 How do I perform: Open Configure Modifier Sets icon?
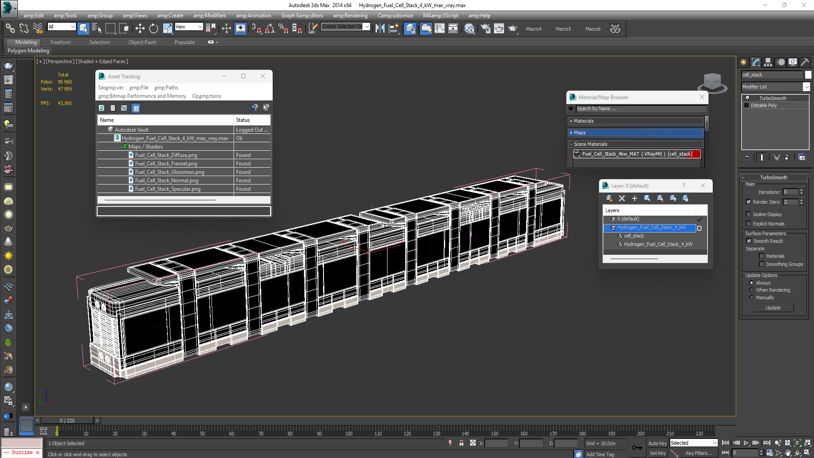tap(802, 157)
